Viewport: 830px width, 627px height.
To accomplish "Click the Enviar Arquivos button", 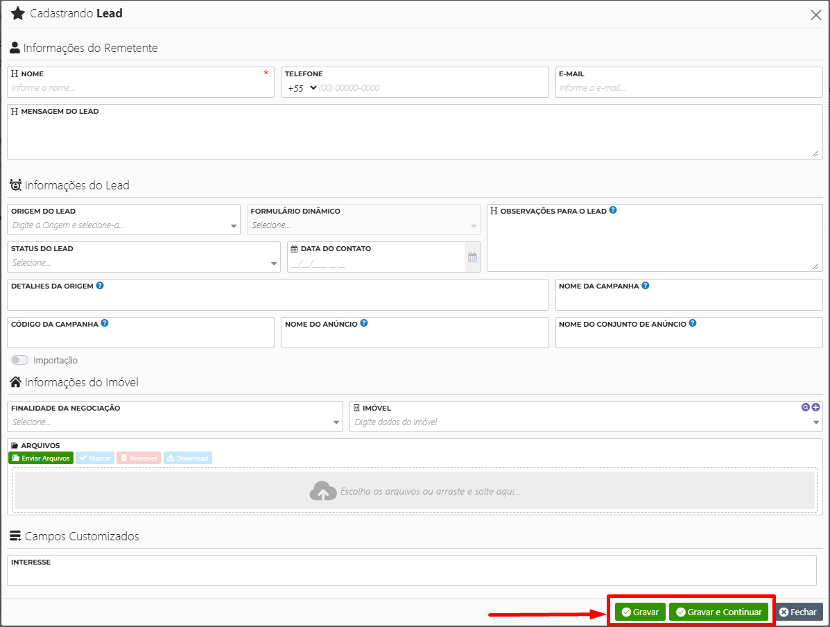I will pos(41,458).
